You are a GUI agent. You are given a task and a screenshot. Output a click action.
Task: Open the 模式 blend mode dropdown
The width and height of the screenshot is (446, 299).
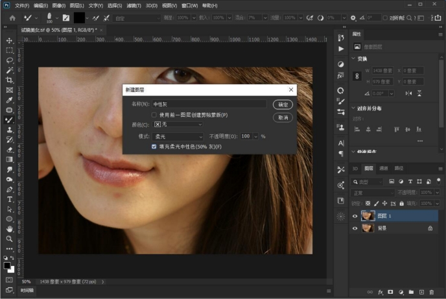point(178,137)
